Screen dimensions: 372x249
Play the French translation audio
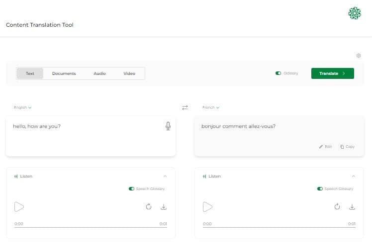pos(207,207)
